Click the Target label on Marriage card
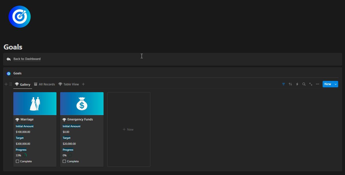The image size is (345, 175). 20,138
